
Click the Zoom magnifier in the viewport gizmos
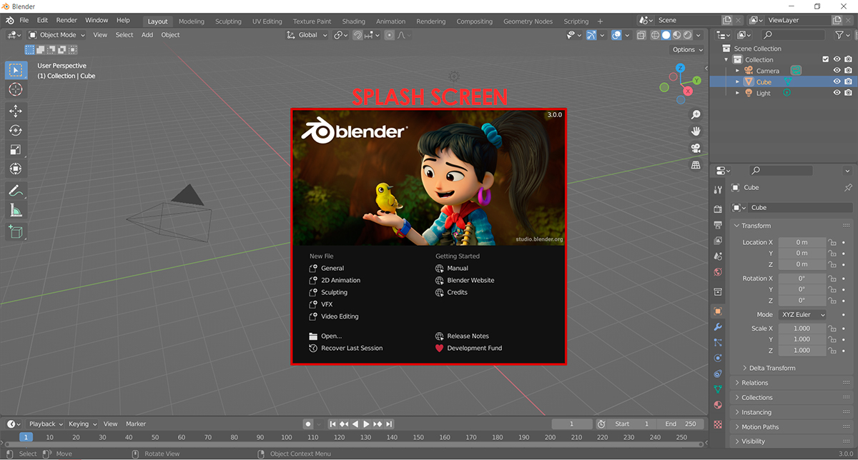click(696, 114)
